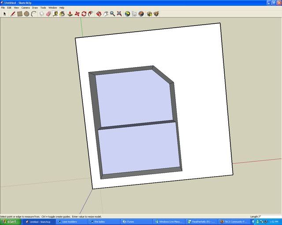Click Get Current View from Google Earth

pos(127,14)
